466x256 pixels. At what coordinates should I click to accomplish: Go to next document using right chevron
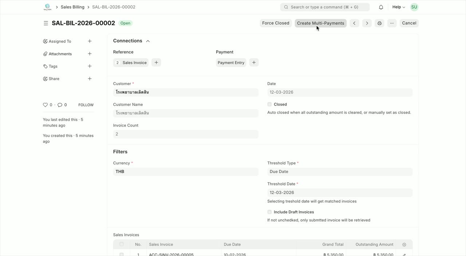tap(367, 23)
